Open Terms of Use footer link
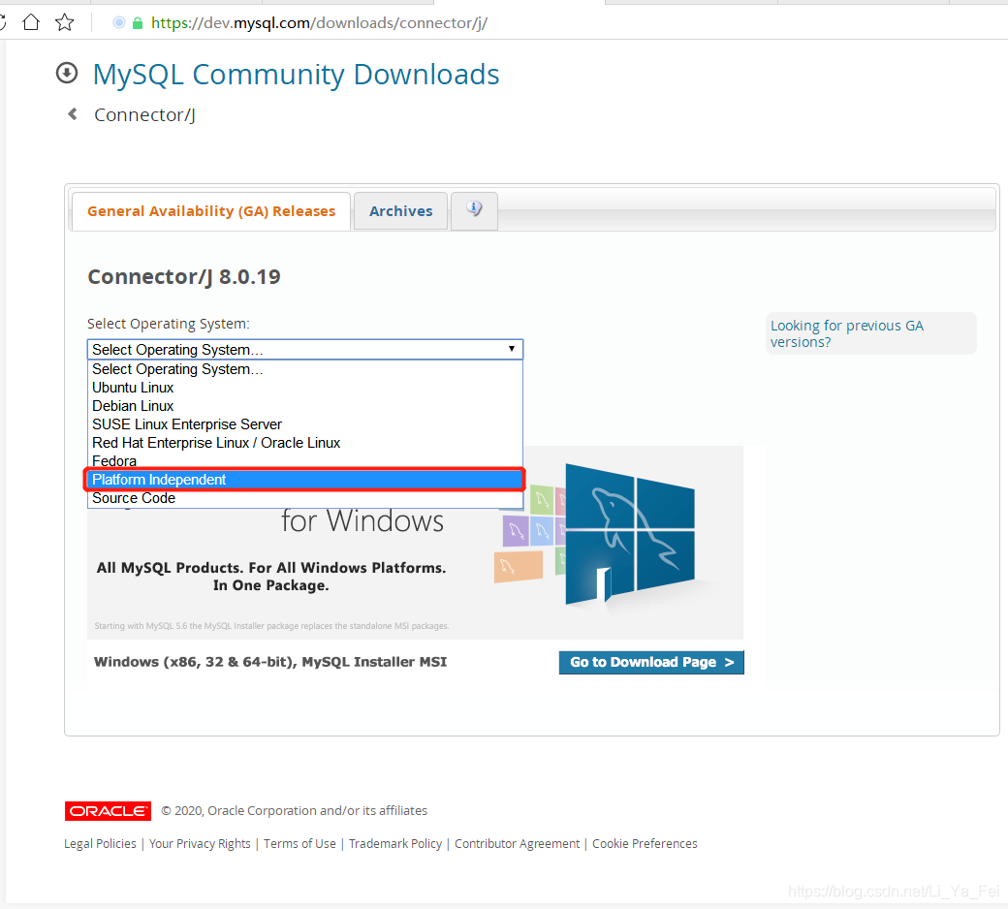 click(299, 843)
